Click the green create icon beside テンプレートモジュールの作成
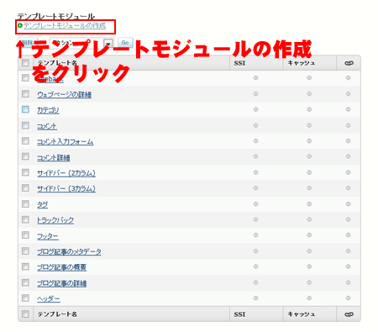 point(20,26)
